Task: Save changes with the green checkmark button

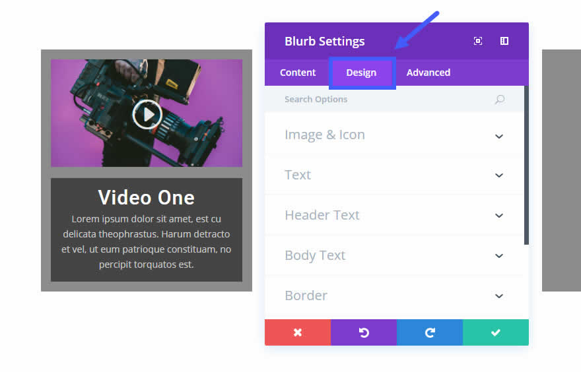Action: coord(496,332)
